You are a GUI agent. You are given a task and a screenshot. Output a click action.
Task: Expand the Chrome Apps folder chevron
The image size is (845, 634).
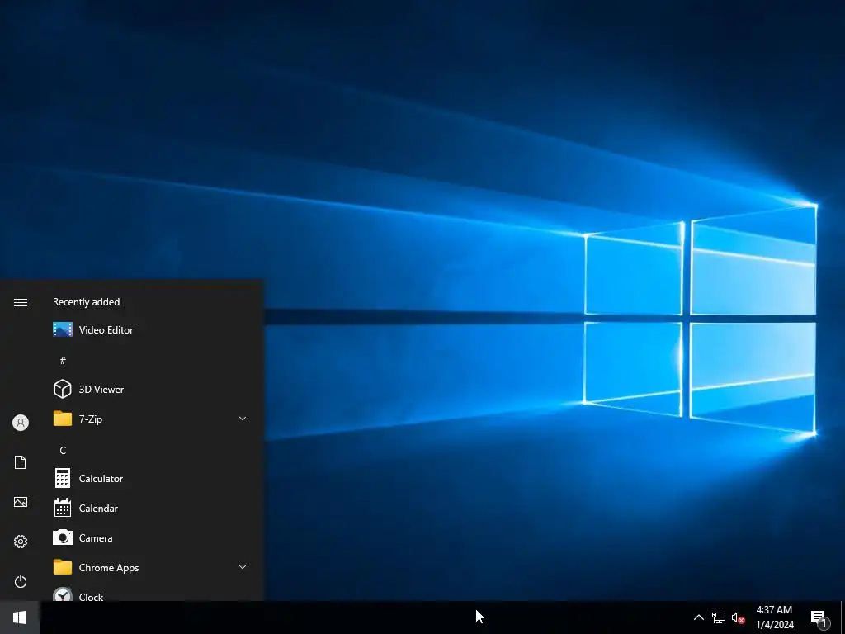[x=243, y=567]
